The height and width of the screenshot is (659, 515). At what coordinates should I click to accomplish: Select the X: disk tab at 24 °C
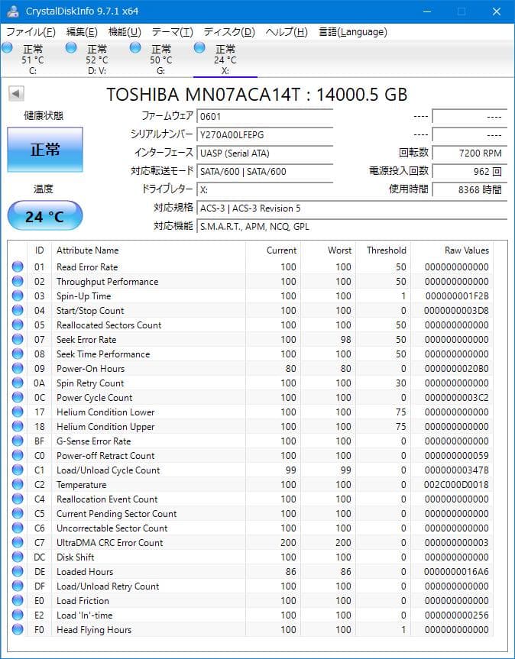pos(225,60)
